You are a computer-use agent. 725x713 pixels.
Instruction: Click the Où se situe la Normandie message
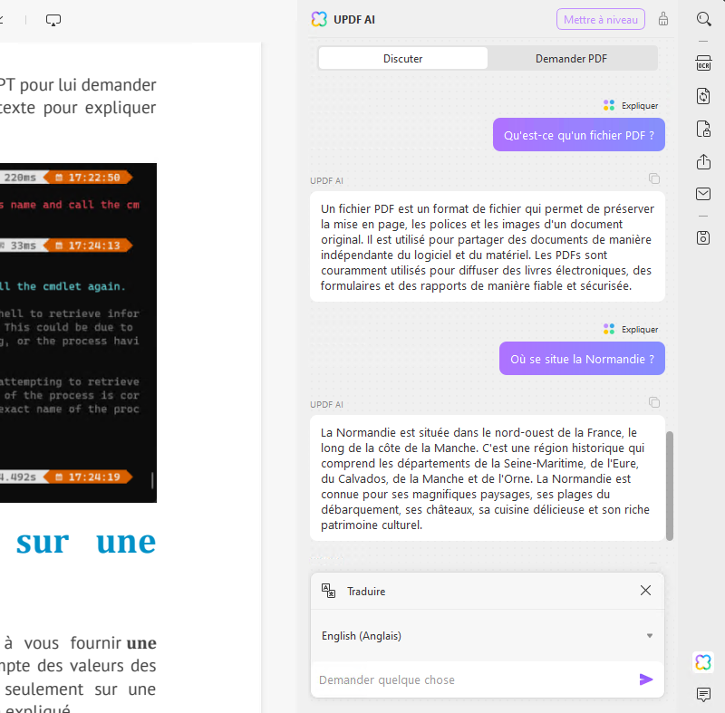(582, 359)
